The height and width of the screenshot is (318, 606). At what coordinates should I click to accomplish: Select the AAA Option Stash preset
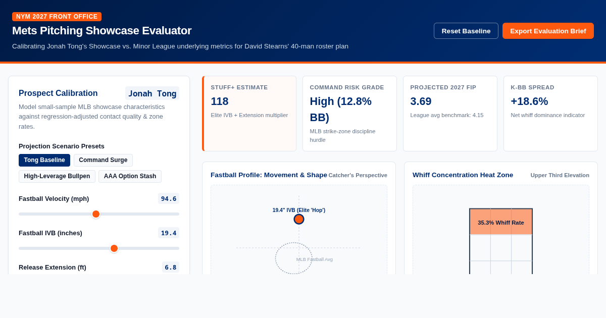click(x=130, y=176)
